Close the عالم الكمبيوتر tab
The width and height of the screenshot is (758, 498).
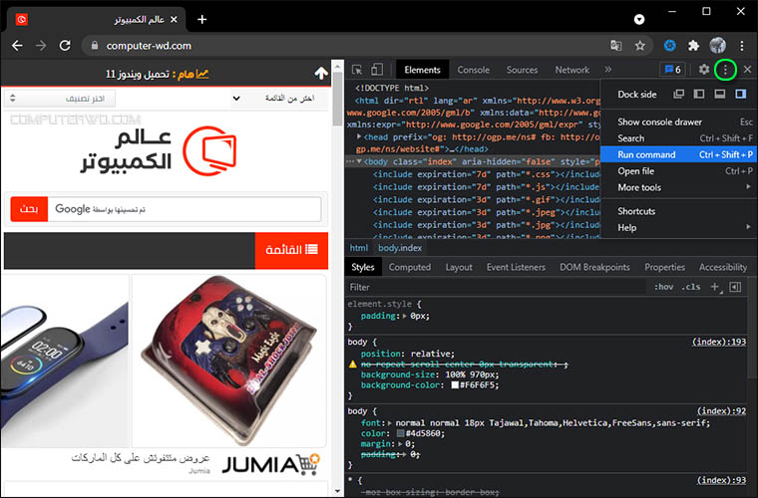click(x=174, y=19)
